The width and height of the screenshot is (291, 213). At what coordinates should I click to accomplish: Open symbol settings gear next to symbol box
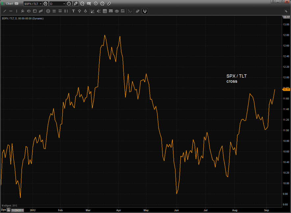coord(45,4)
